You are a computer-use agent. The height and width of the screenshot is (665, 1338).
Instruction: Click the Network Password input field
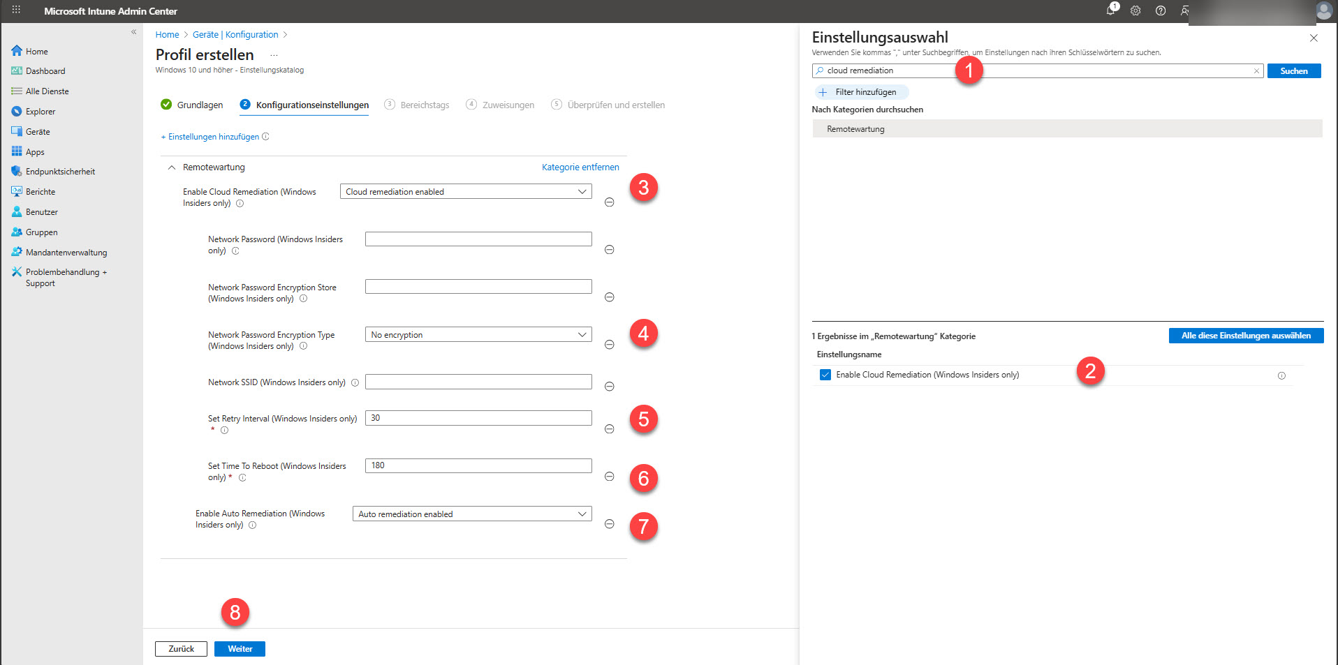[x=478, y=239]
